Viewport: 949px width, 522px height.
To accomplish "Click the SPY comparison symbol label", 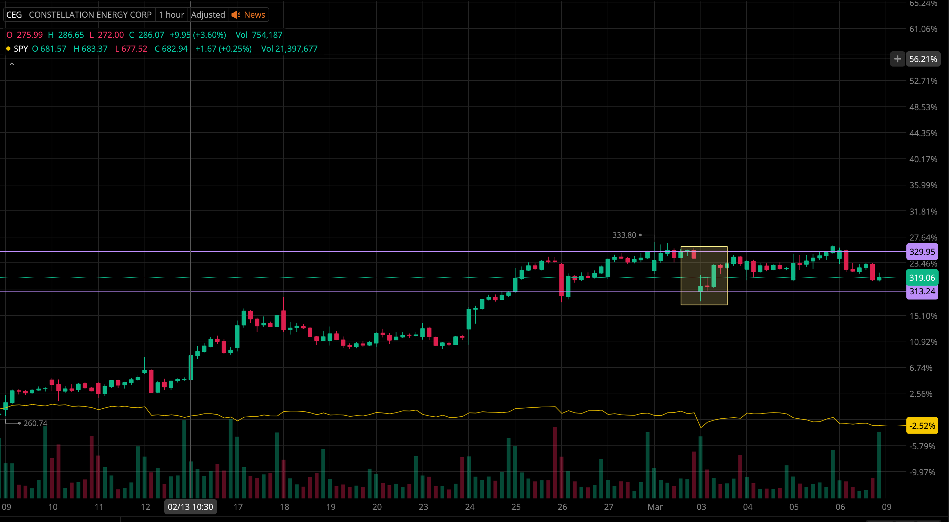I will point(21,49).
